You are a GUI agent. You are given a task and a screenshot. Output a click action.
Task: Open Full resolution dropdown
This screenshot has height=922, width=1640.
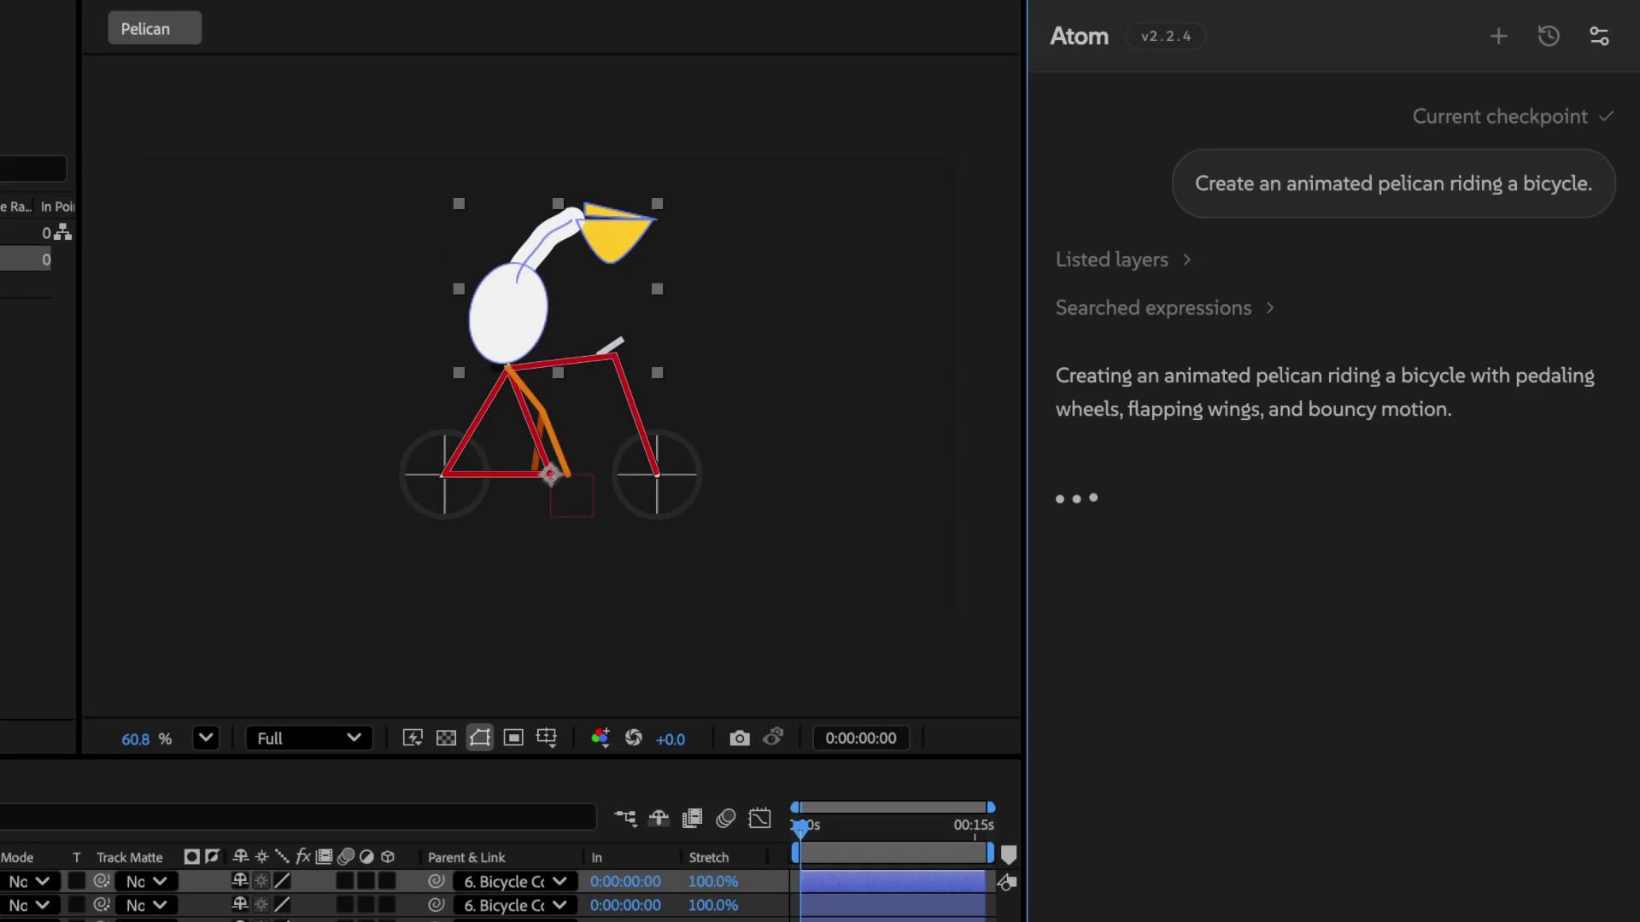pyautogui.click(x=309, y=738)
